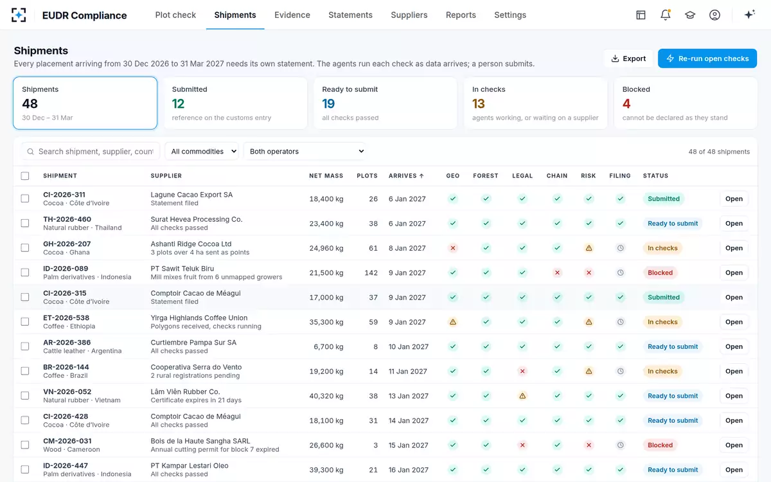The height and width of the screenshot is (482, 771).
Task: Go to the Suppliers tab
Action: pyautogui.click(x=409, y=15)
